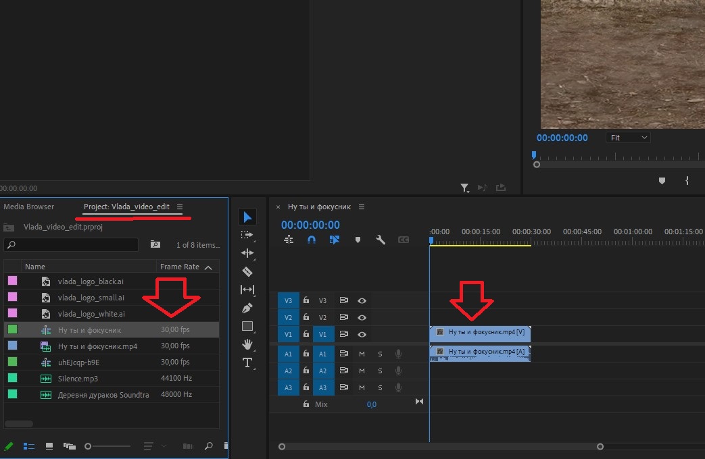This screenshot has height=459, width=705.
Task: Open the Fit zoom level dropdown
Action: pos(628,138)
